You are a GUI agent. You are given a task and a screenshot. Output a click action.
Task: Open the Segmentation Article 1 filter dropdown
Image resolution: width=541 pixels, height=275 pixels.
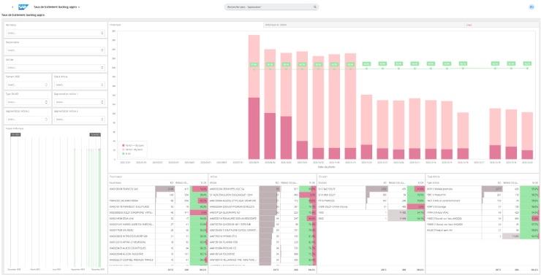pyautogui.click(x=80, y=102)
